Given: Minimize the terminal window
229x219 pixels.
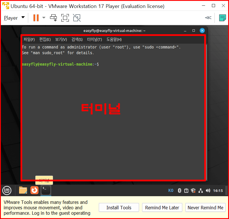Looking at the screenshot, I should (x=185, y=31).
